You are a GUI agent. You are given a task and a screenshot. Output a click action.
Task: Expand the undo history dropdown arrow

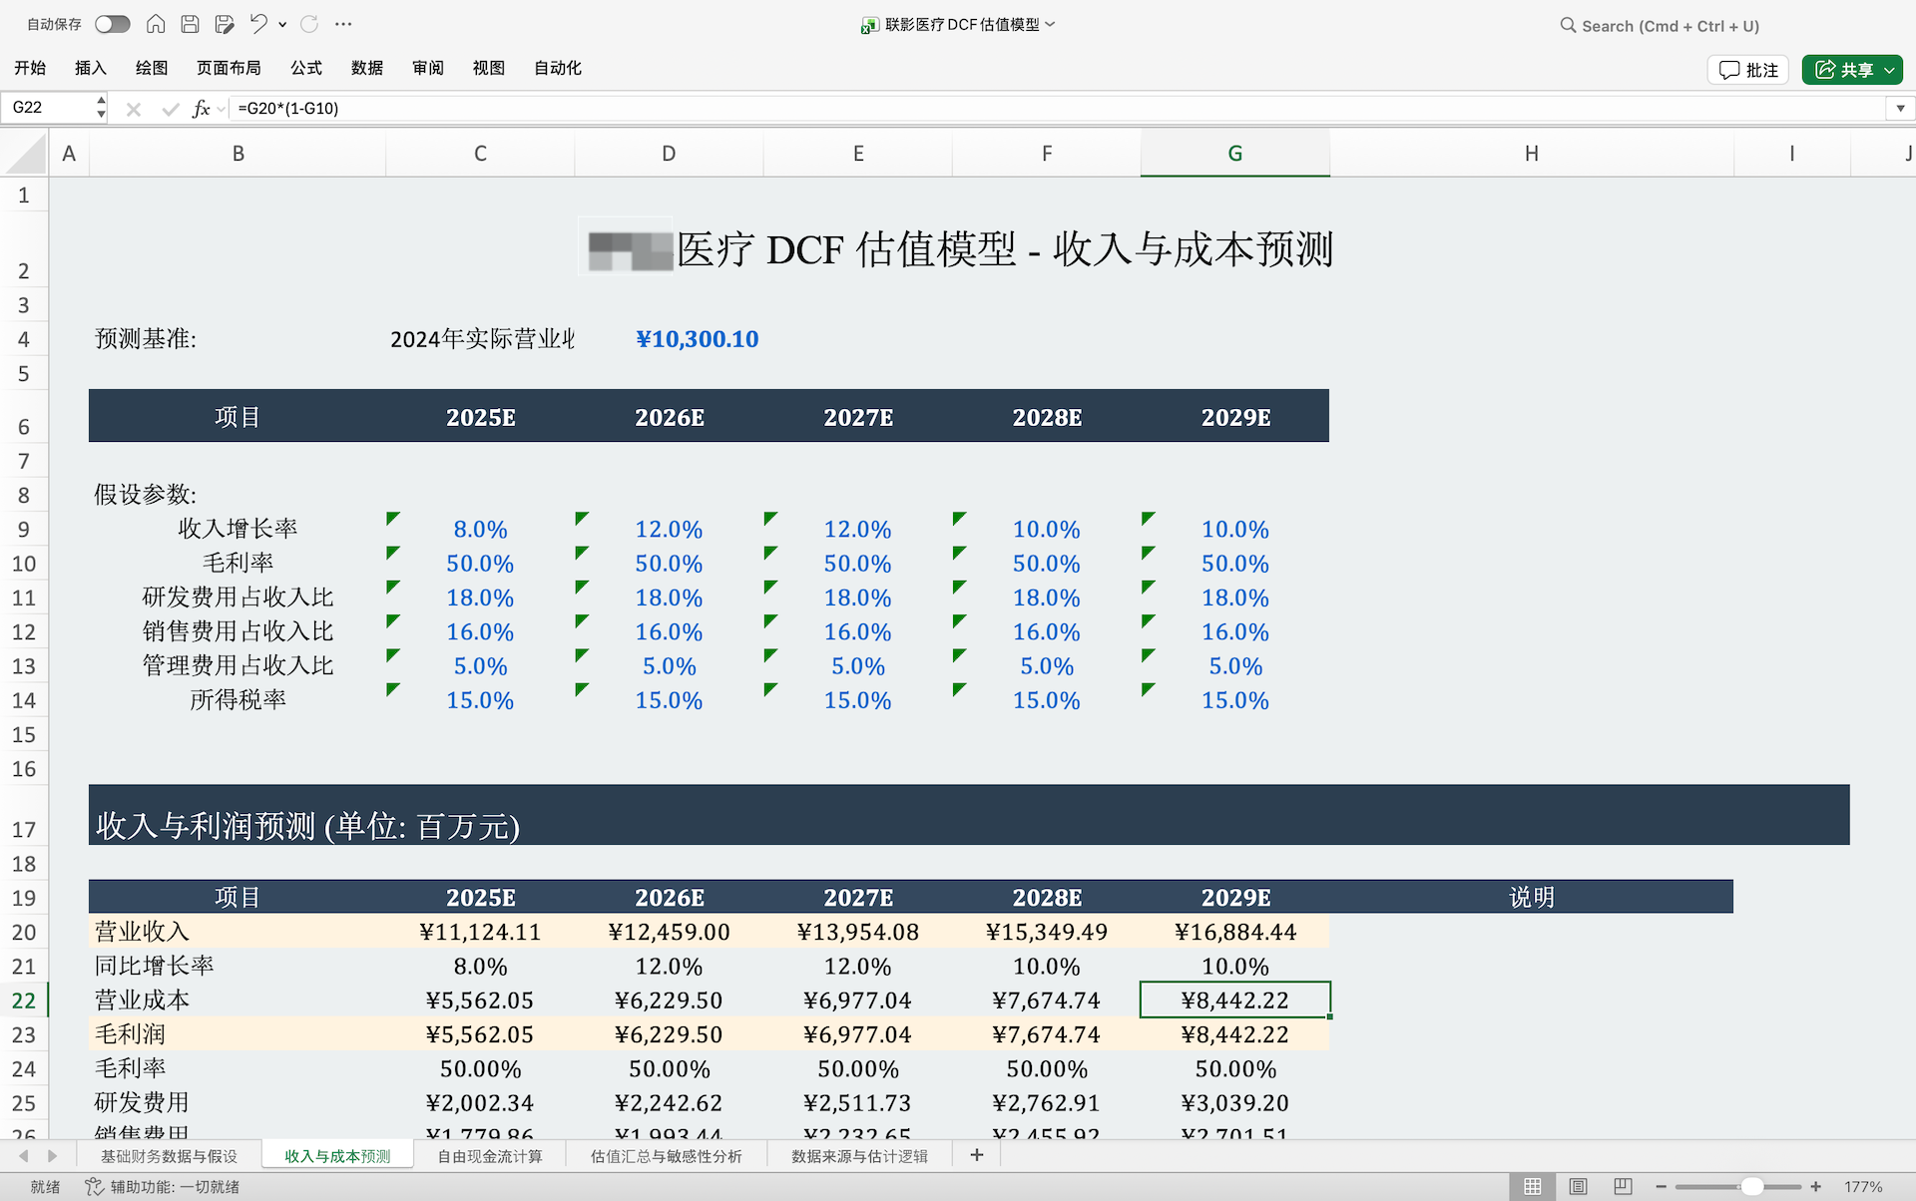click(282, 25)
